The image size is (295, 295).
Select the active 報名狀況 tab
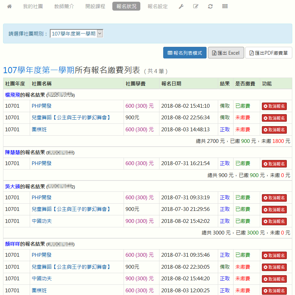click(x=126, y=6)
